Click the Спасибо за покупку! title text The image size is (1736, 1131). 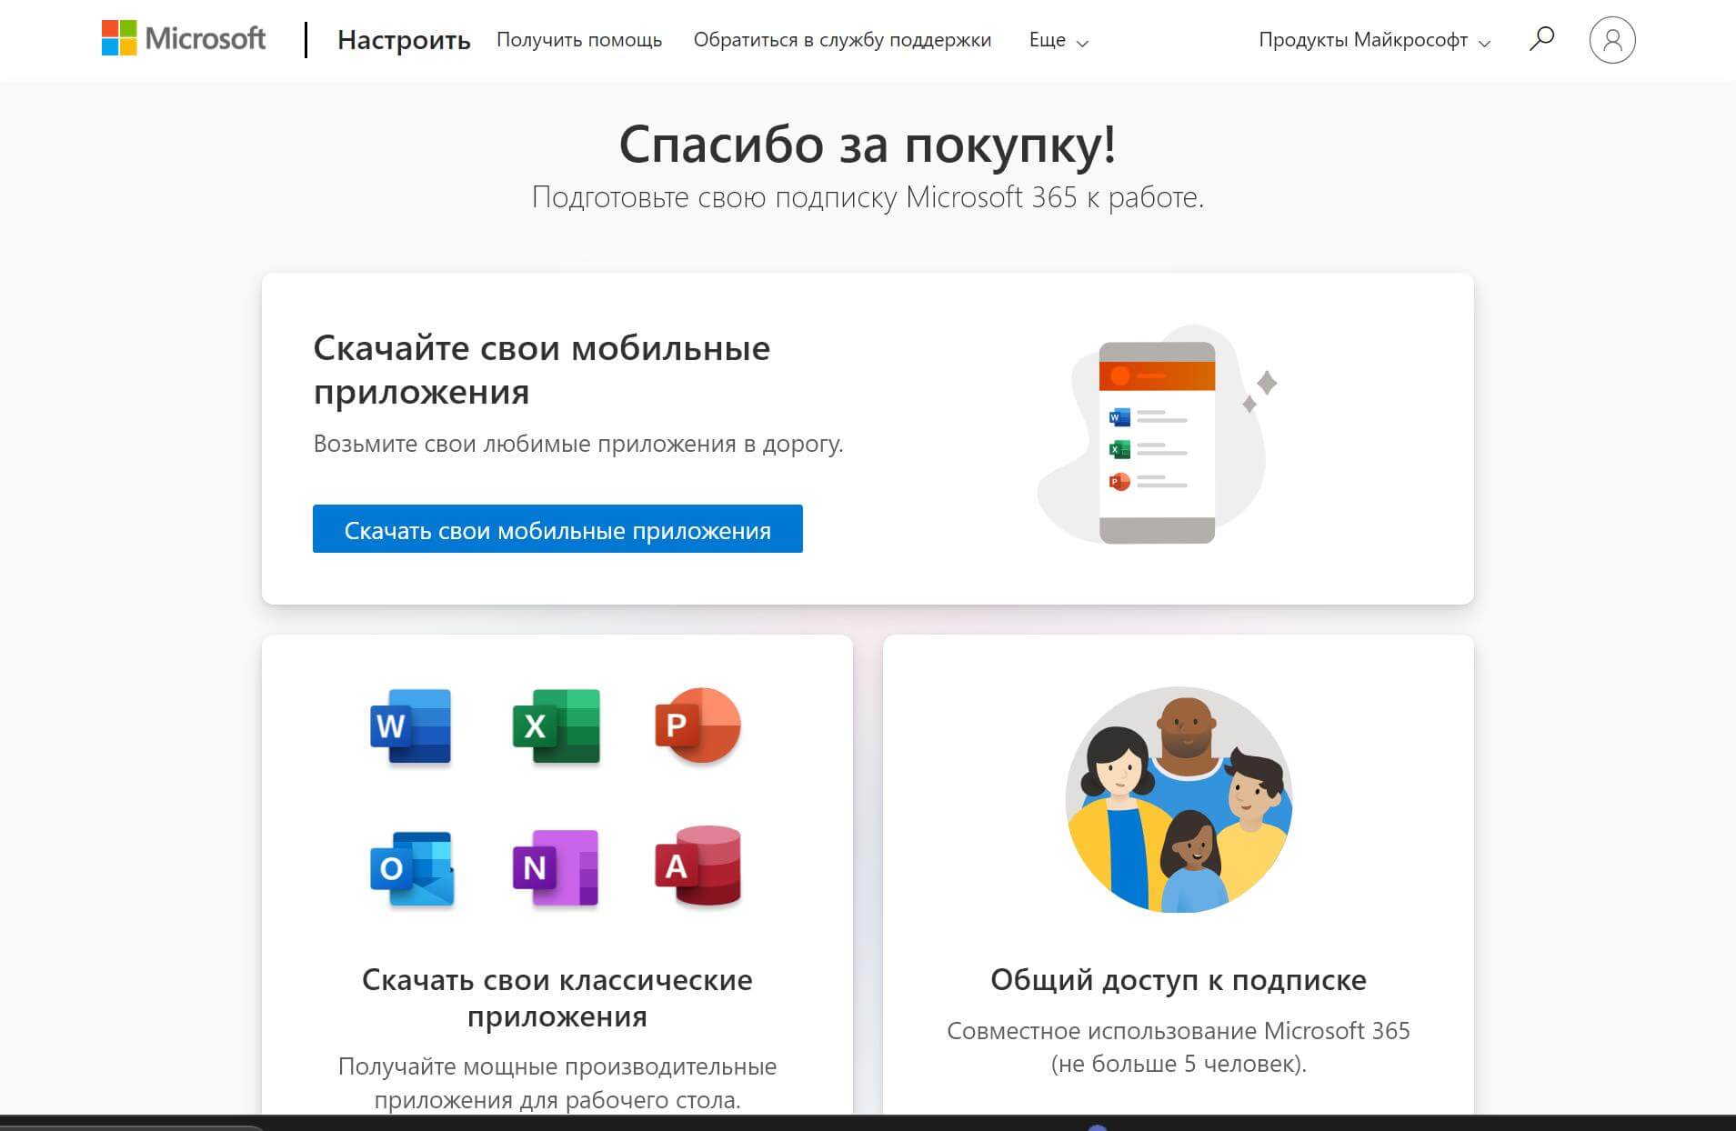tap(868, 144)
